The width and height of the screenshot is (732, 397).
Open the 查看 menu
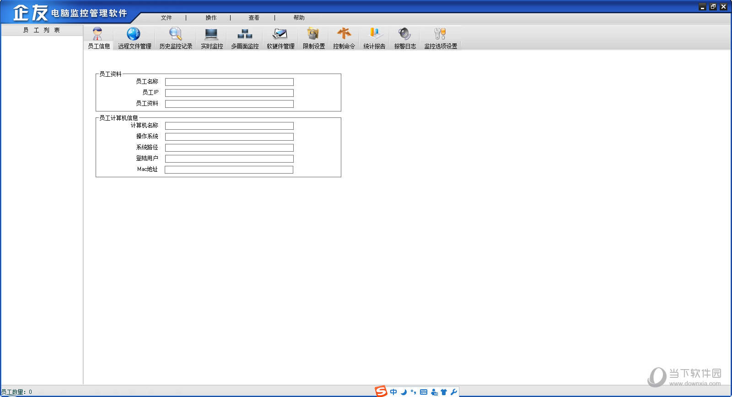coord(254,18)
